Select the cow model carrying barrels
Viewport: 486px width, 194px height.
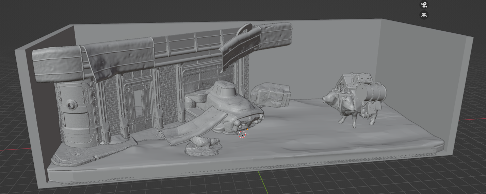(354, 100)
